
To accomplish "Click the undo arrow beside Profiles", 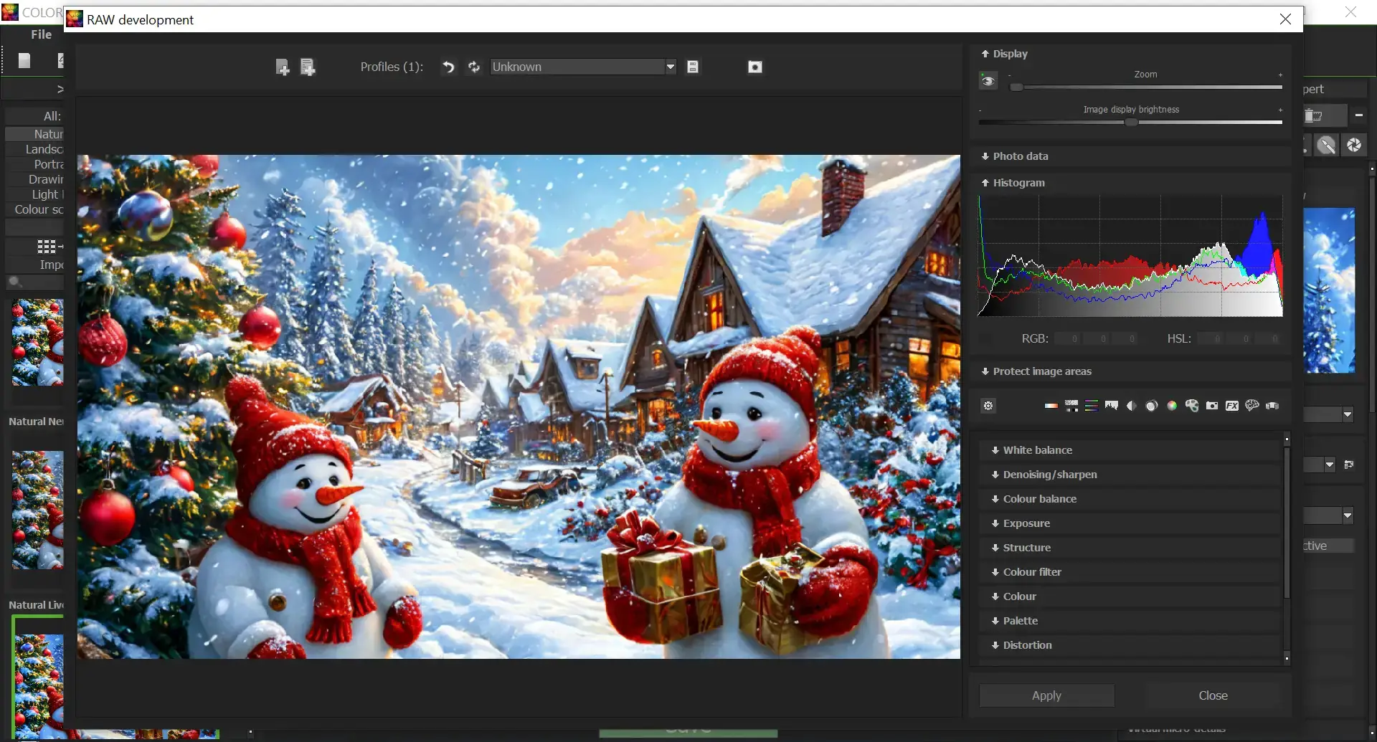I will (x=448, y=67).
